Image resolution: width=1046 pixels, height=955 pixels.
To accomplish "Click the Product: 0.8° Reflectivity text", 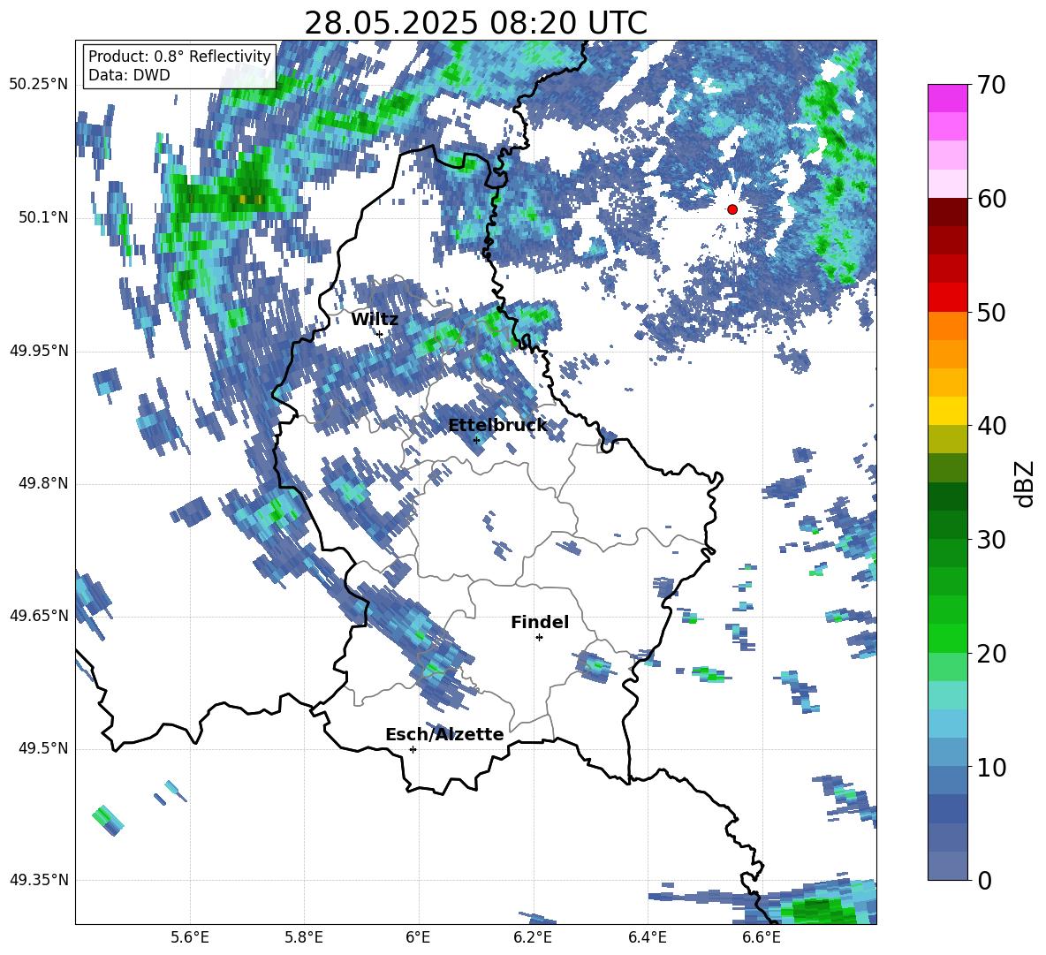I will pos(179,57).
